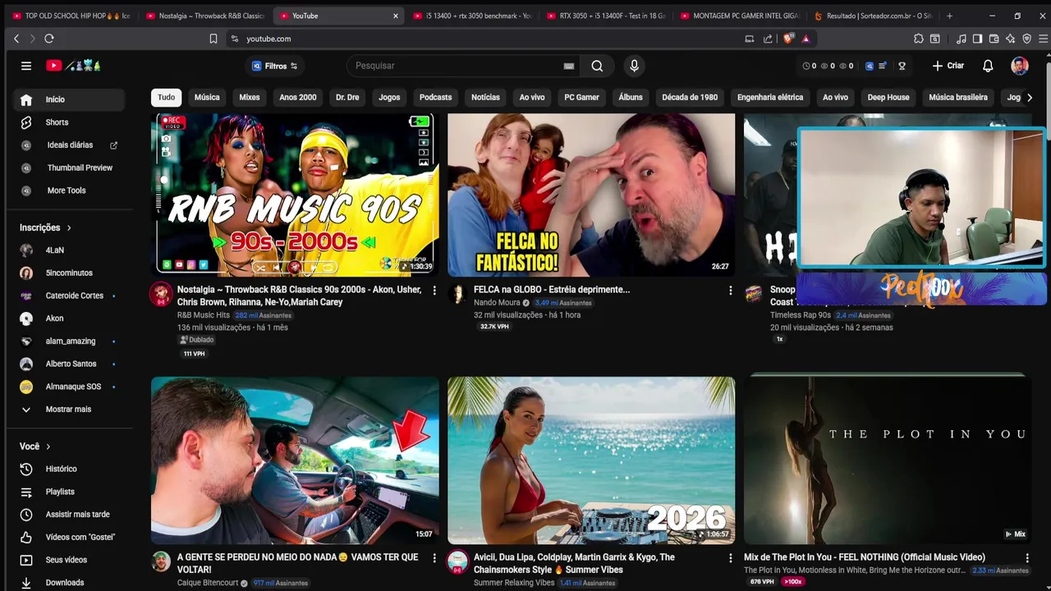
Task: Click the Criar button
Action: (x=948, y=66)
